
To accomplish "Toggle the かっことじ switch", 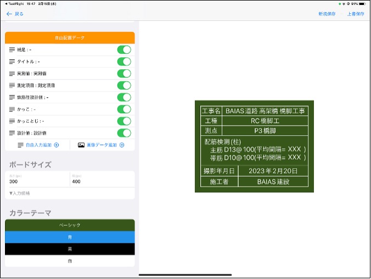I will tap(124, 121).
